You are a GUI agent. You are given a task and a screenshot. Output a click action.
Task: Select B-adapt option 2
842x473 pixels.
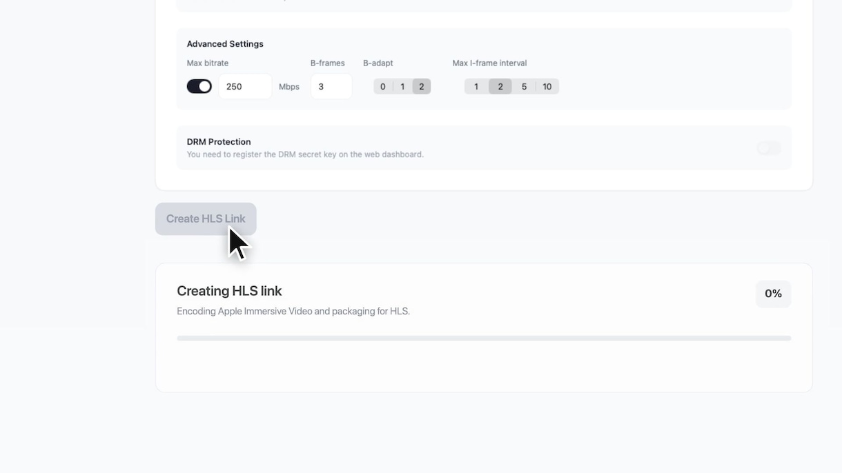pos(422,86)
